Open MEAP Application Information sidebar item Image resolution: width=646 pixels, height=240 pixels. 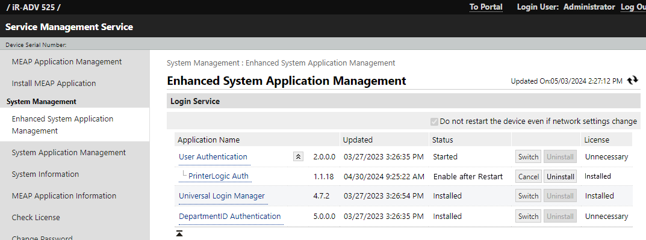pyautogui.click(x=64, y=195)
